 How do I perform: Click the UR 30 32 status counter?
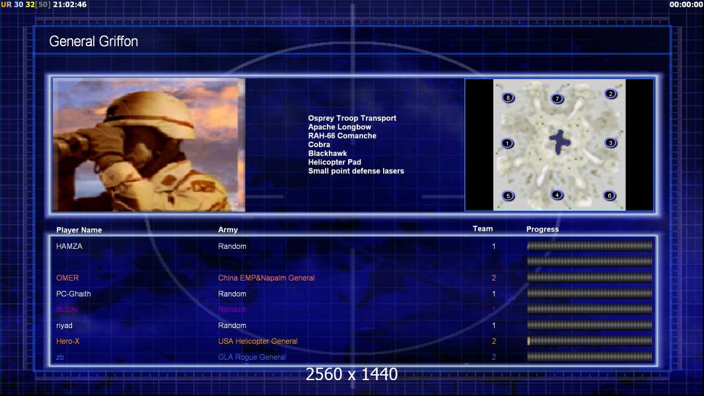tap(26, 5)
